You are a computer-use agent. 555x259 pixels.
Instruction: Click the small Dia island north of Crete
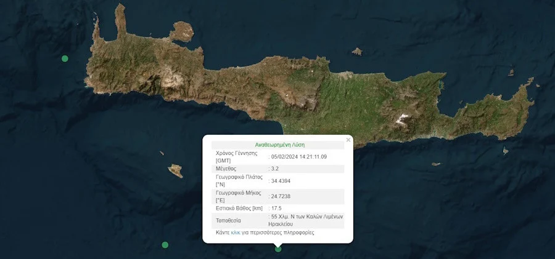(x=356, y=52)
